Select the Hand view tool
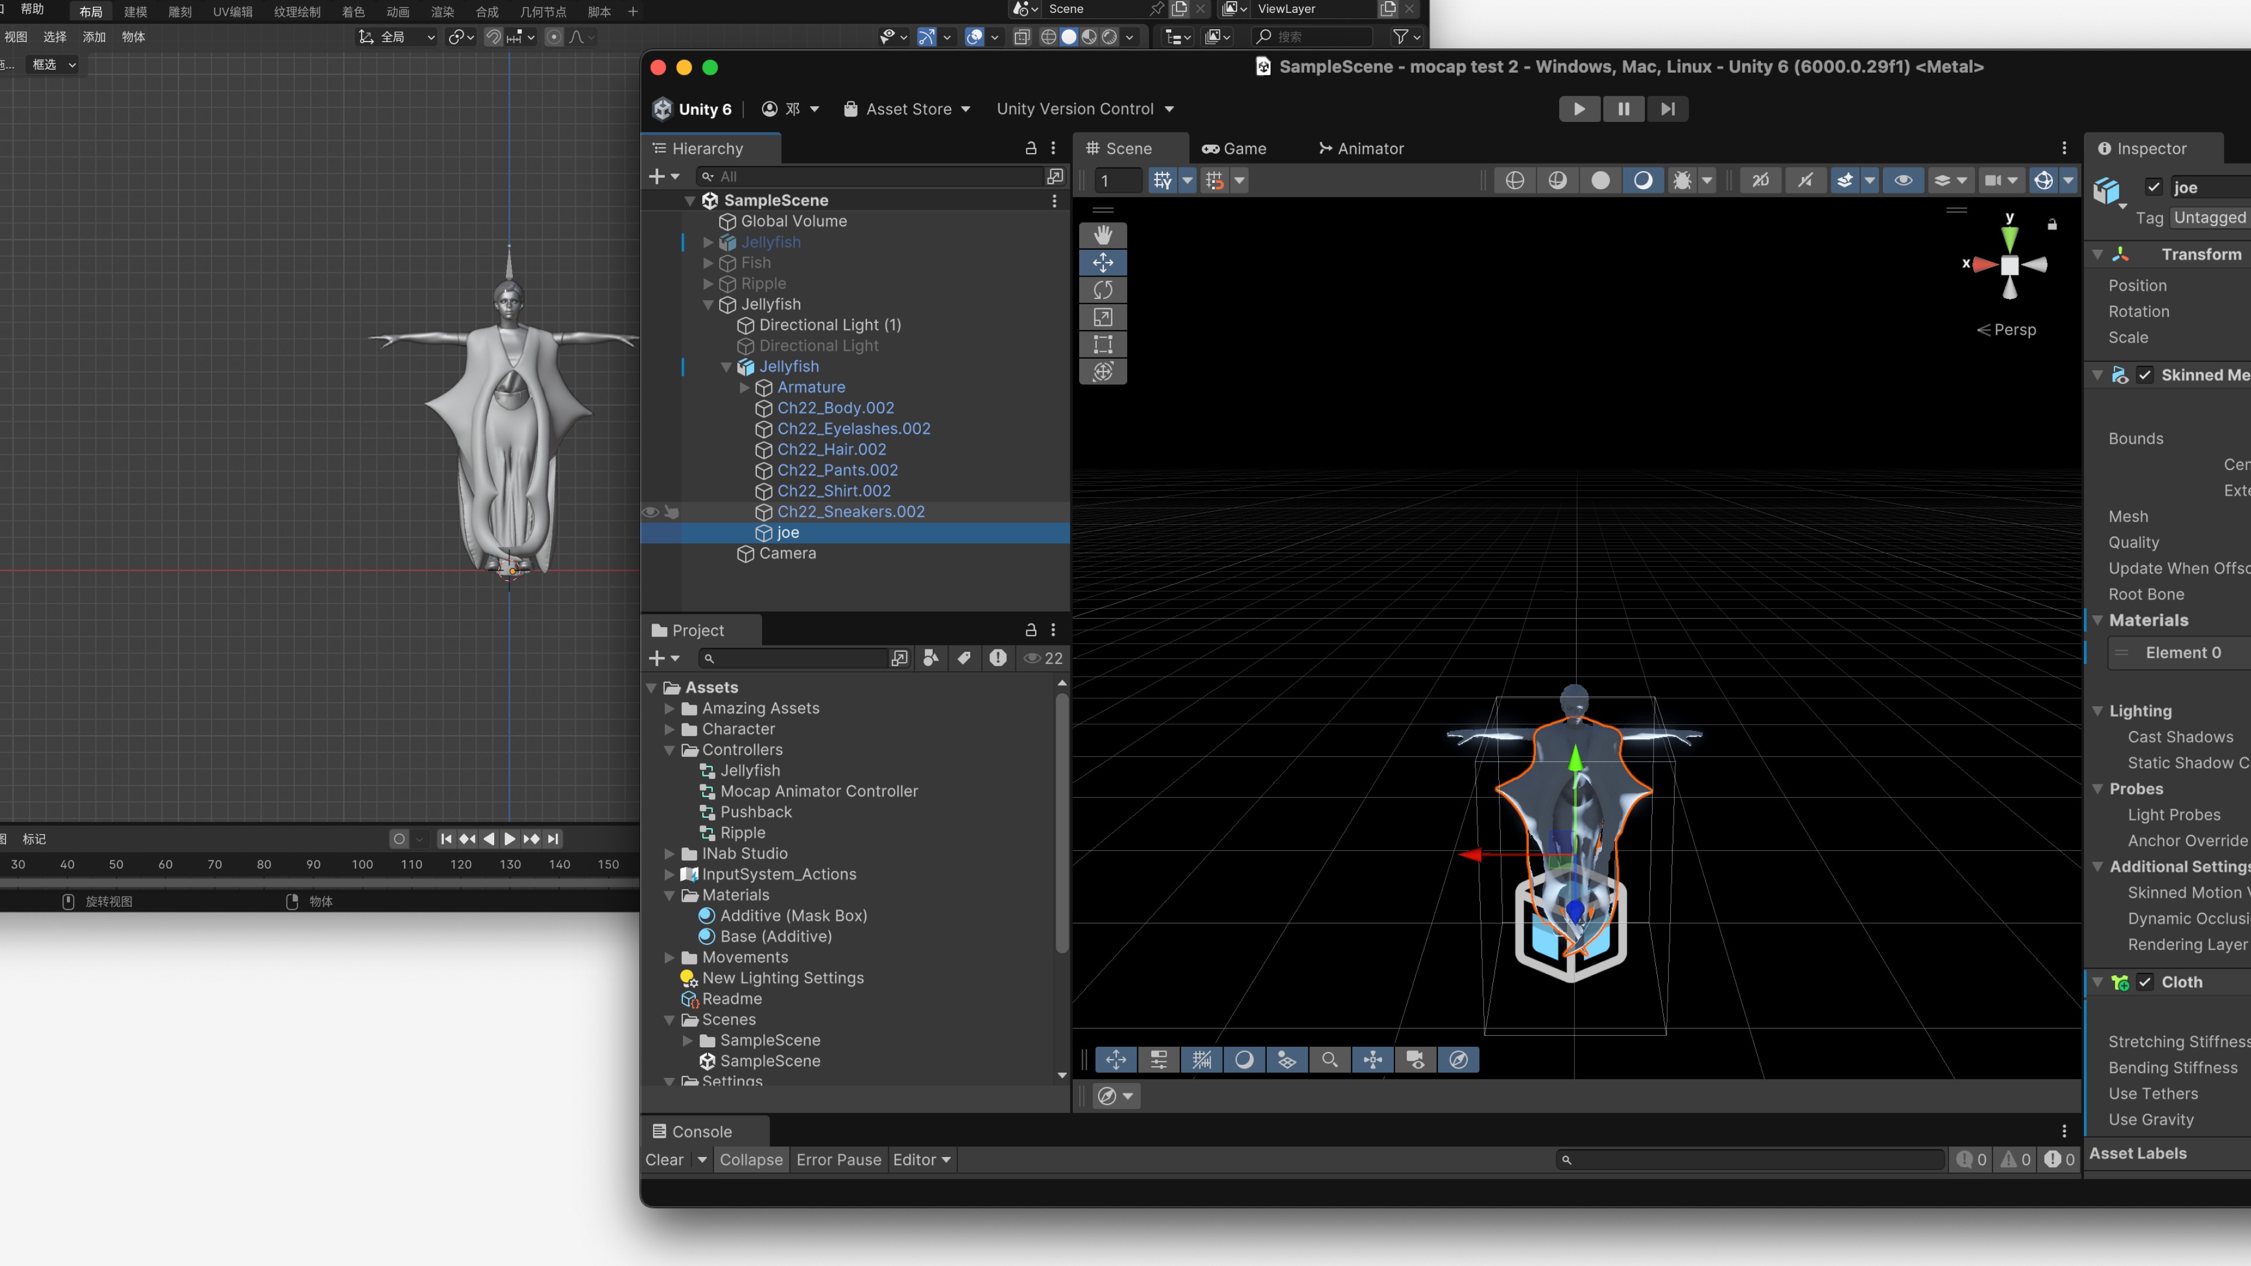This screenshot has height=1266, width=2251. (x=1103, y=235)
